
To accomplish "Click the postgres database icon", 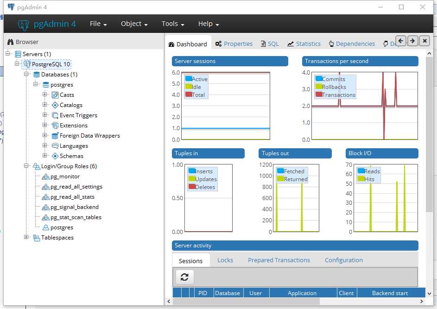I will click(46, 85).
